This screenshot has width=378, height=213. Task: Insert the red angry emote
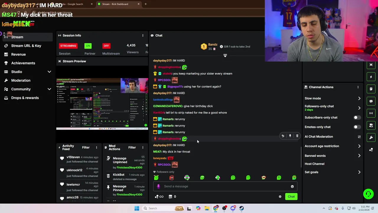pyautogui.click(x=172, y=178)
